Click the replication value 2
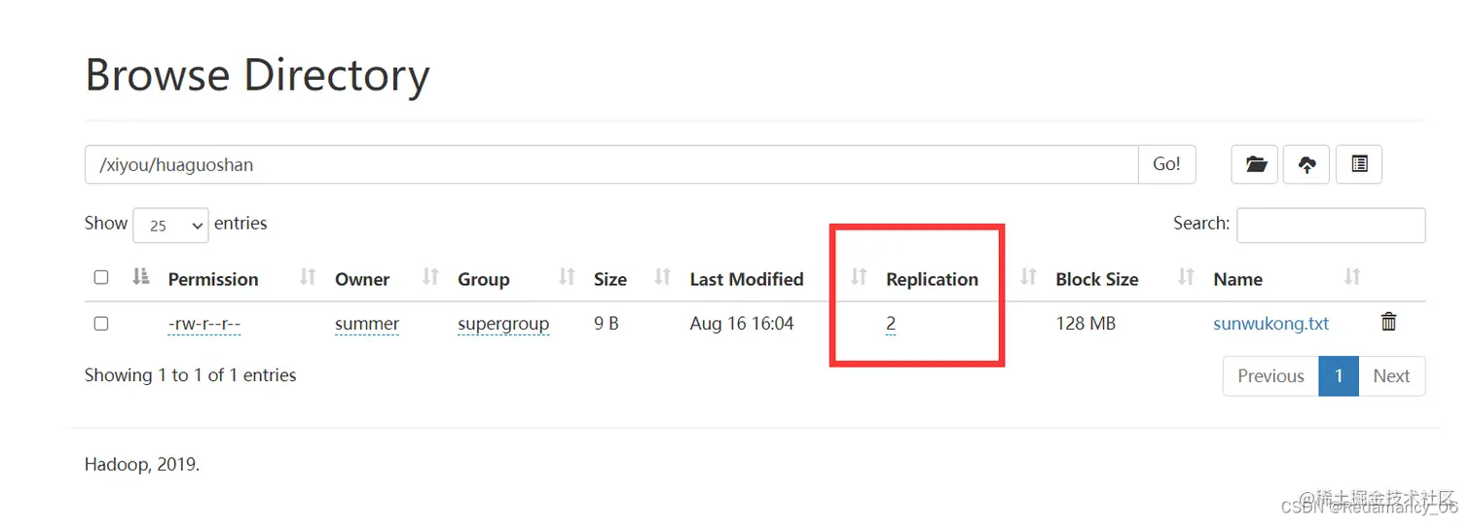 coord(891,324)
